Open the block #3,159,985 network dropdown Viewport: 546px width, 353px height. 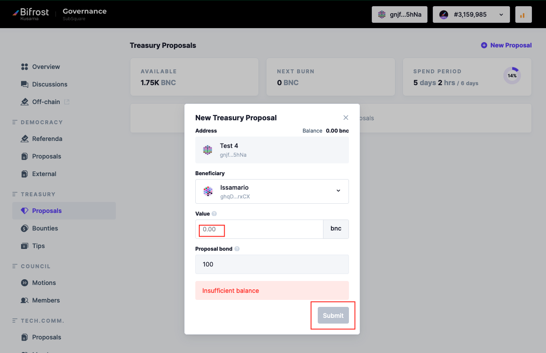coord(471,14)
